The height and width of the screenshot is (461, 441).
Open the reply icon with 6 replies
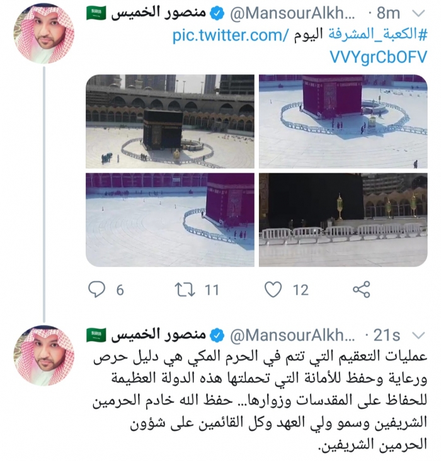click(x=97, y=290)
